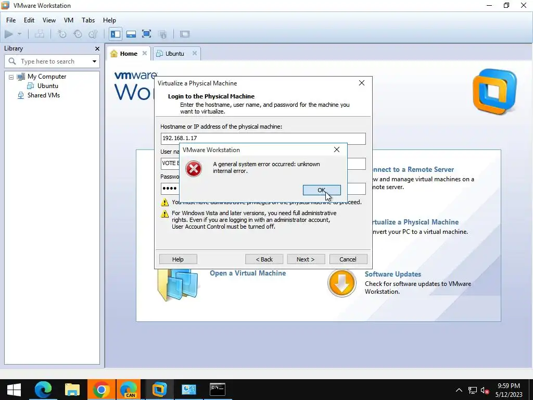Click the Library search magnifier icon
Viewport: 533px width, 400px height.
pos(12,61)
